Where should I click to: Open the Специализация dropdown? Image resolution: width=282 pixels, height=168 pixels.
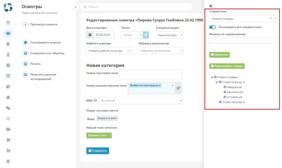(181, 35)
